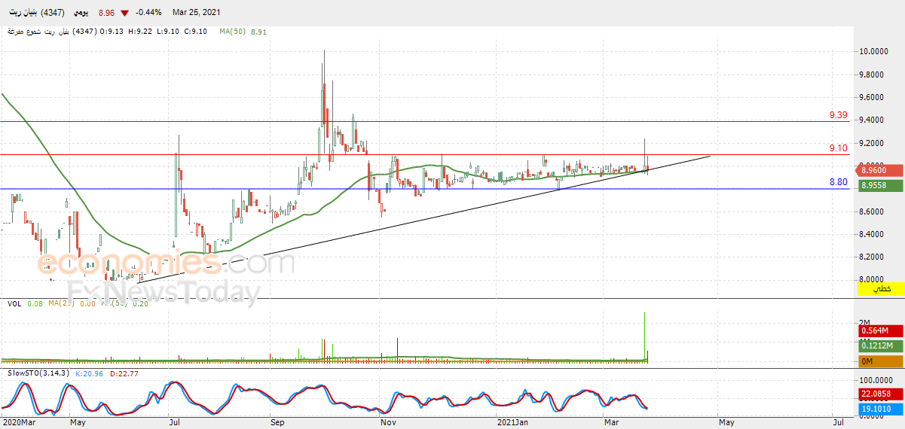The height and width of the screenshot is (429, 905).
Task: Click the blue '8.80' support level label
Action: click(838, 182)
